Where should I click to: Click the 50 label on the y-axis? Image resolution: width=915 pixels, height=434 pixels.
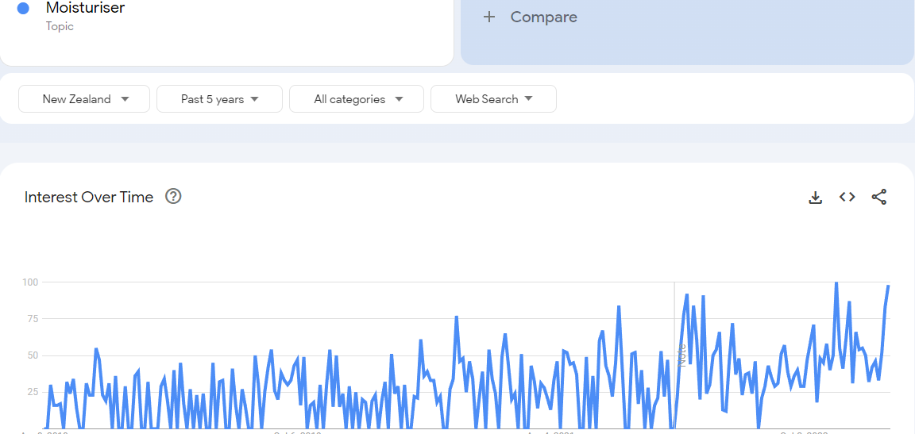(x=33, y=355)
